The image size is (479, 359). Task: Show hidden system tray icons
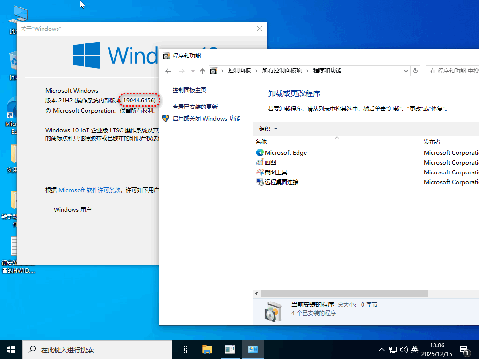[382, 349]
